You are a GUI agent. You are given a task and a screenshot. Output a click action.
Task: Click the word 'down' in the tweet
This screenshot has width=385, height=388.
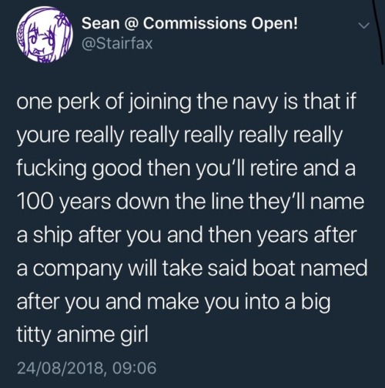pyautogui.click(x=142, y=201)
